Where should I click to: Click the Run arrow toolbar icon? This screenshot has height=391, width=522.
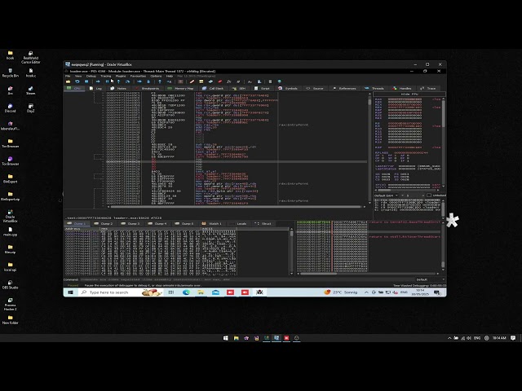coord(98,81)
